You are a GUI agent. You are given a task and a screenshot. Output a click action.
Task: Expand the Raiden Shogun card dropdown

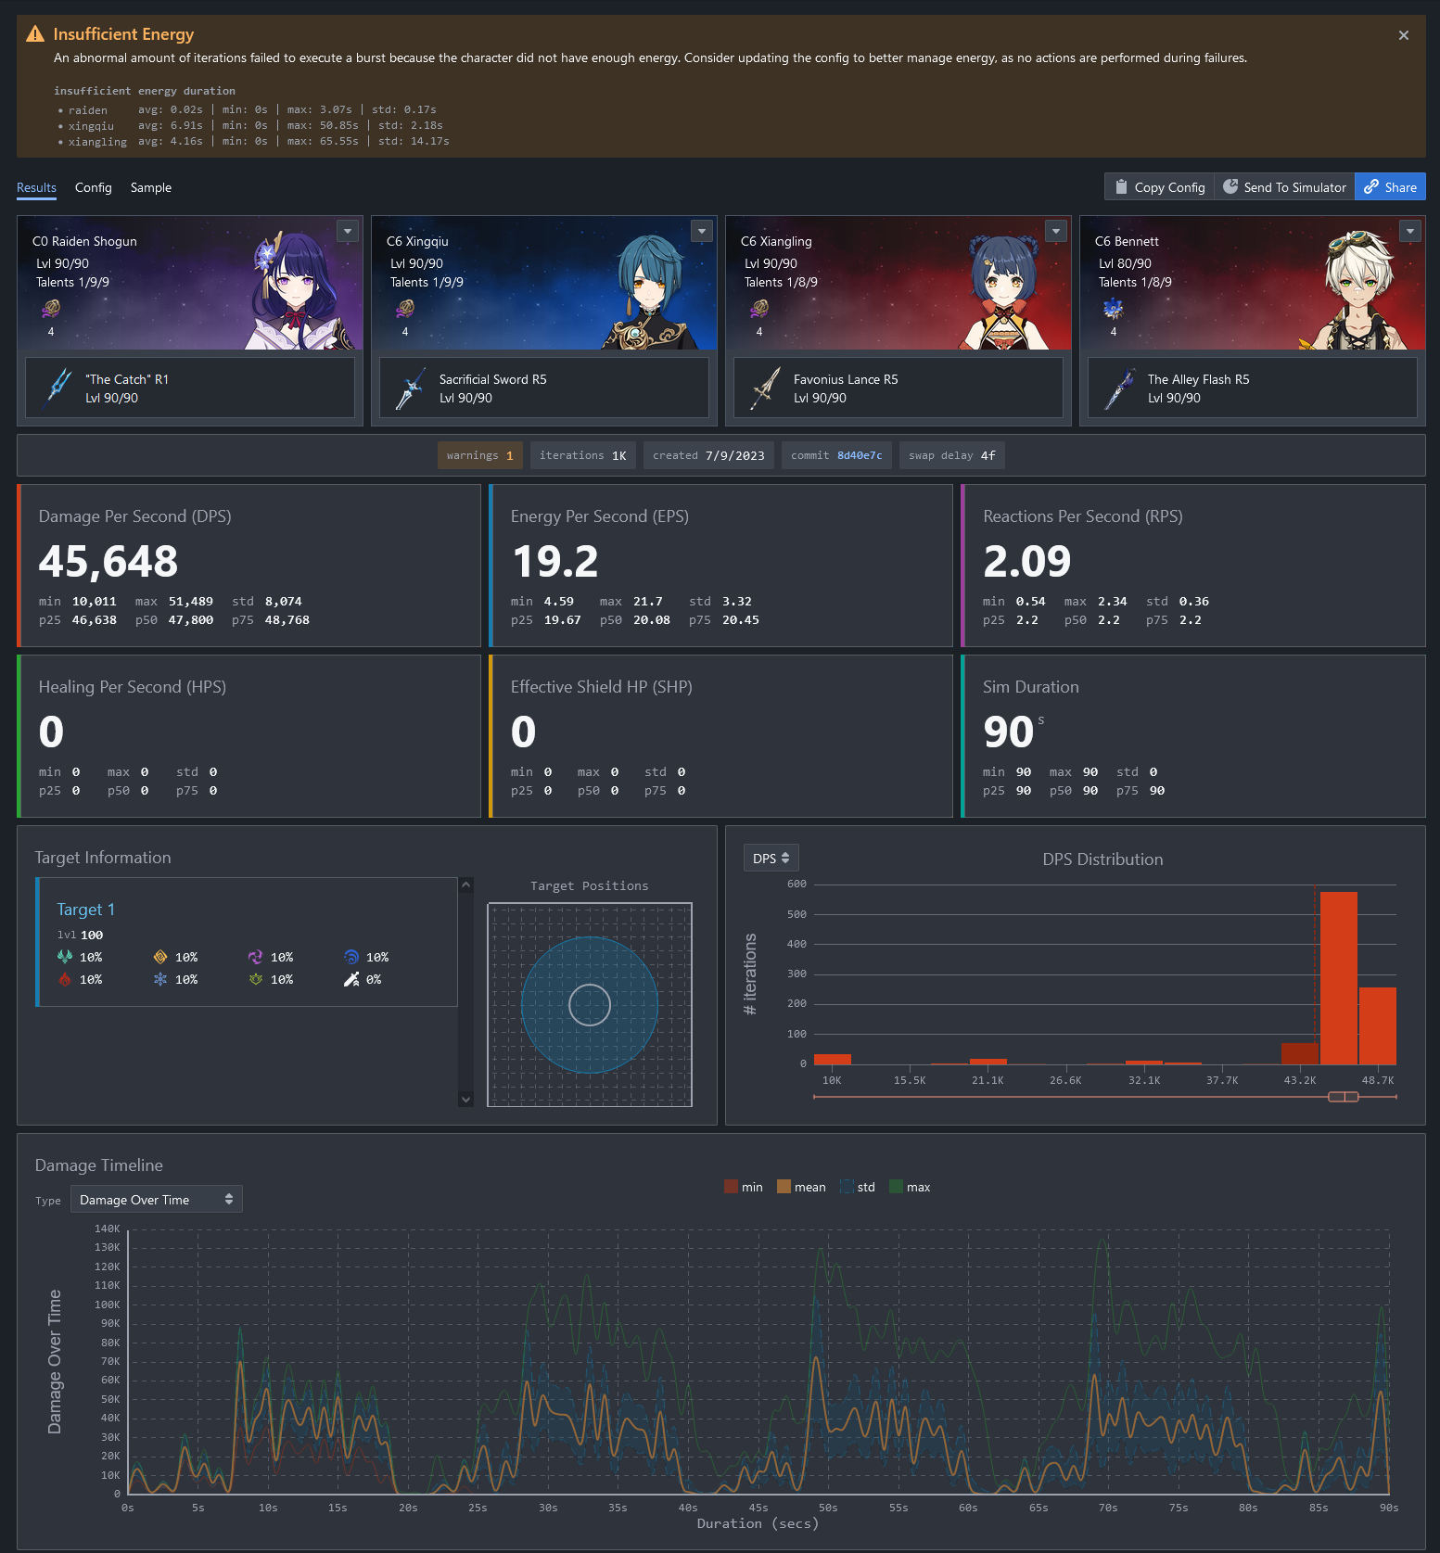[348, 231]
